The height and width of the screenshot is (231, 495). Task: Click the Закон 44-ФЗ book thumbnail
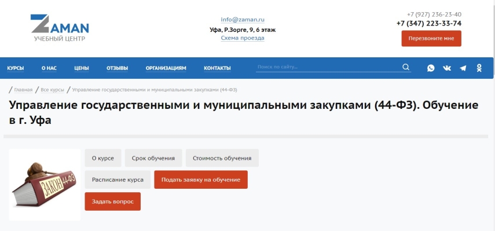tap(45, 185)
